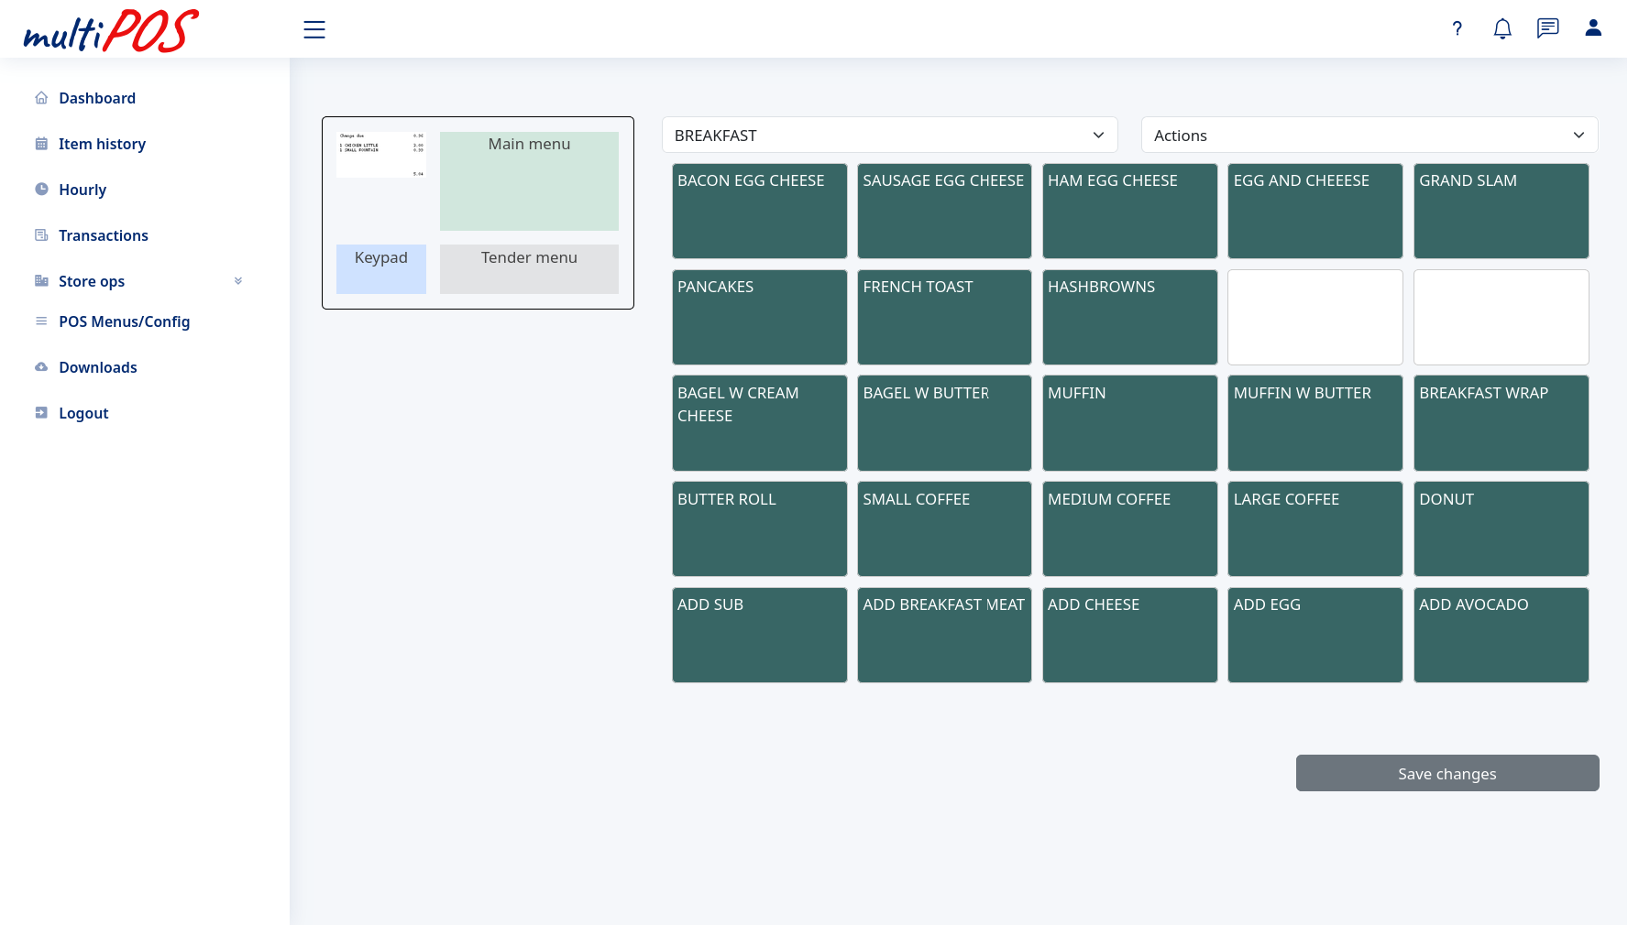This screenshot has height=925, width=1628.
Task: Open the notifications bell icon
Action: [1501, 28]
